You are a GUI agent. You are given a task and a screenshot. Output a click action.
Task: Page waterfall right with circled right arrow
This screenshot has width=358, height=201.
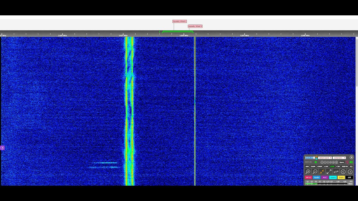pyautogui.click(x=350, y=172)
